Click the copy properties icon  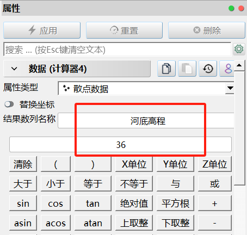click(x=166, y=69)
